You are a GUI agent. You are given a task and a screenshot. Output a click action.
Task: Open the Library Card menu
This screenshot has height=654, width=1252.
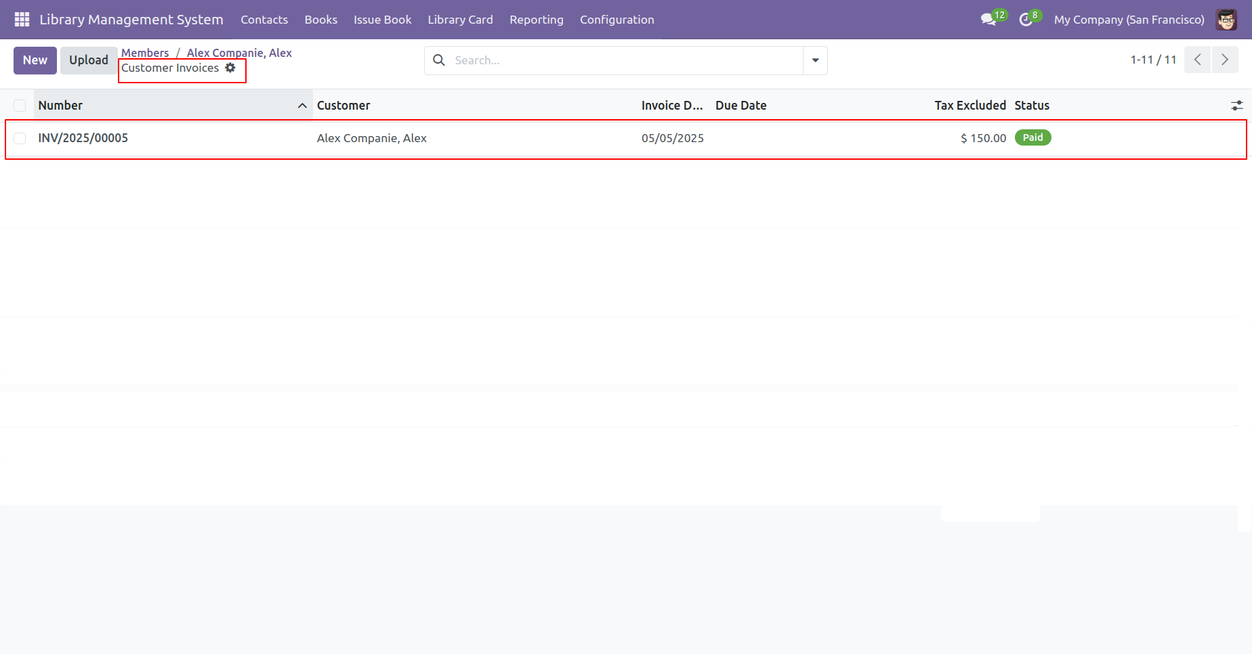460,20
